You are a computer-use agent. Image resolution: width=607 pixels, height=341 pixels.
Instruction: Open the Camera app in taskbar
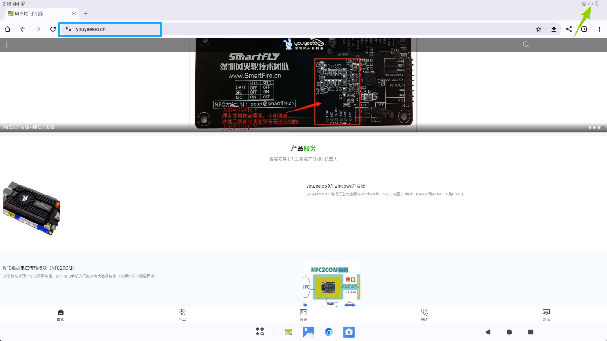(349, 332)
